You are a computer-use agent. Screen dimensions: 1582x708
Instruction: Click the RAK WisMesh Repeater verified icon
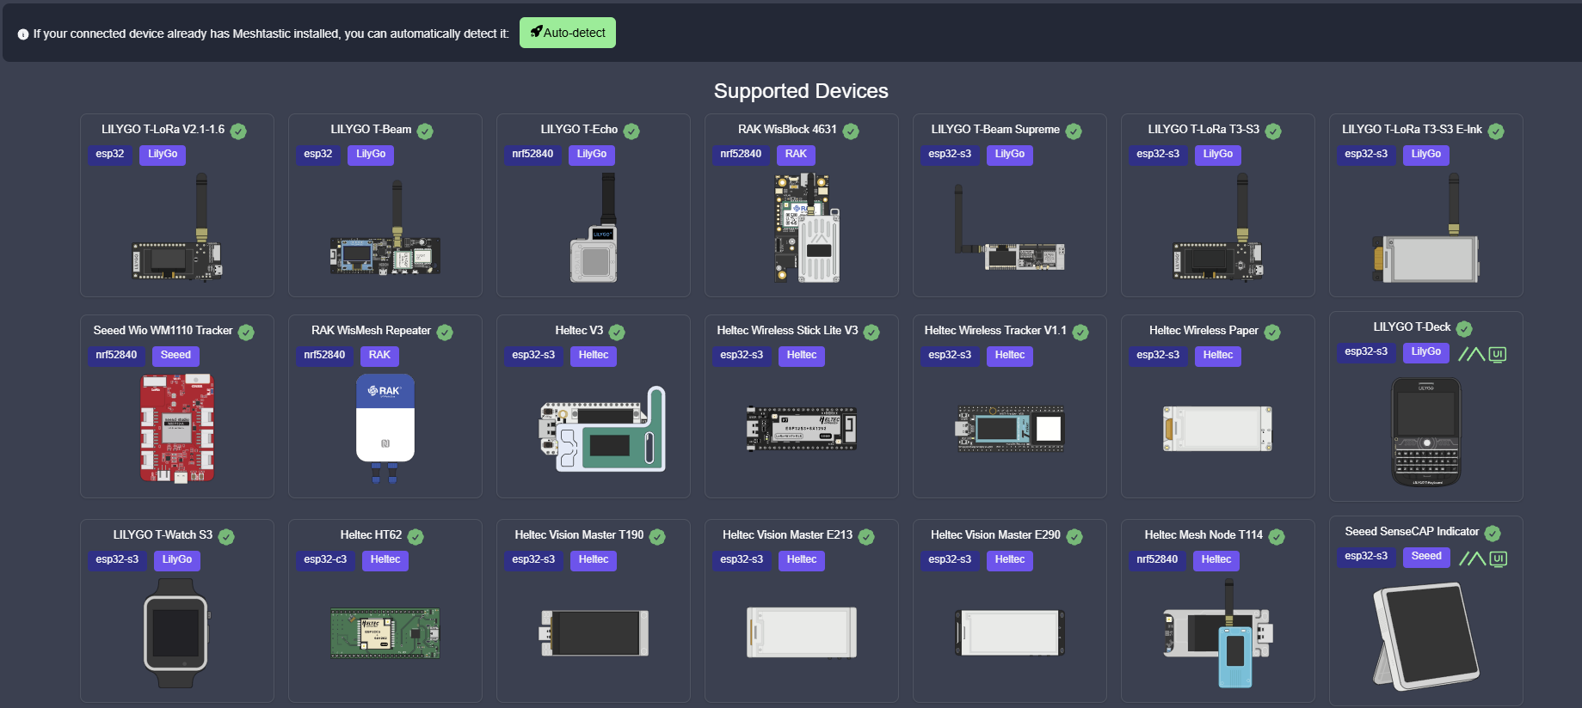[445, 333]
